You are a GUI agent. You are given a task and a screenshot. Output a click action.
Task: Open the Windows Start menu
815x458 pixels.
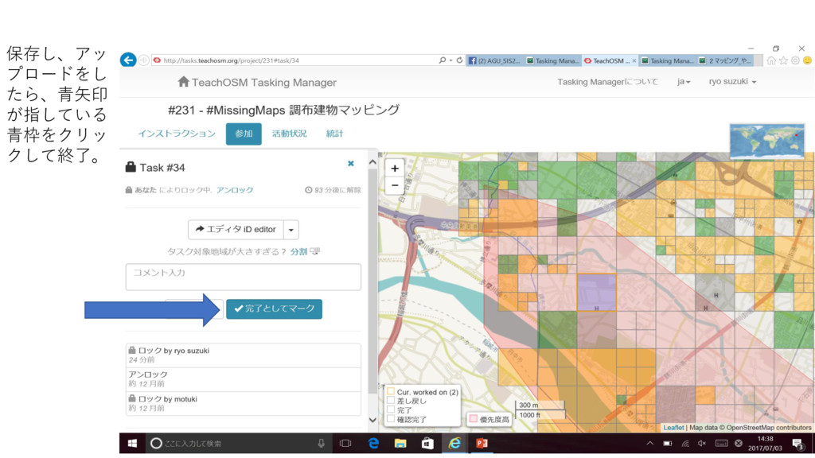(132, 443)
